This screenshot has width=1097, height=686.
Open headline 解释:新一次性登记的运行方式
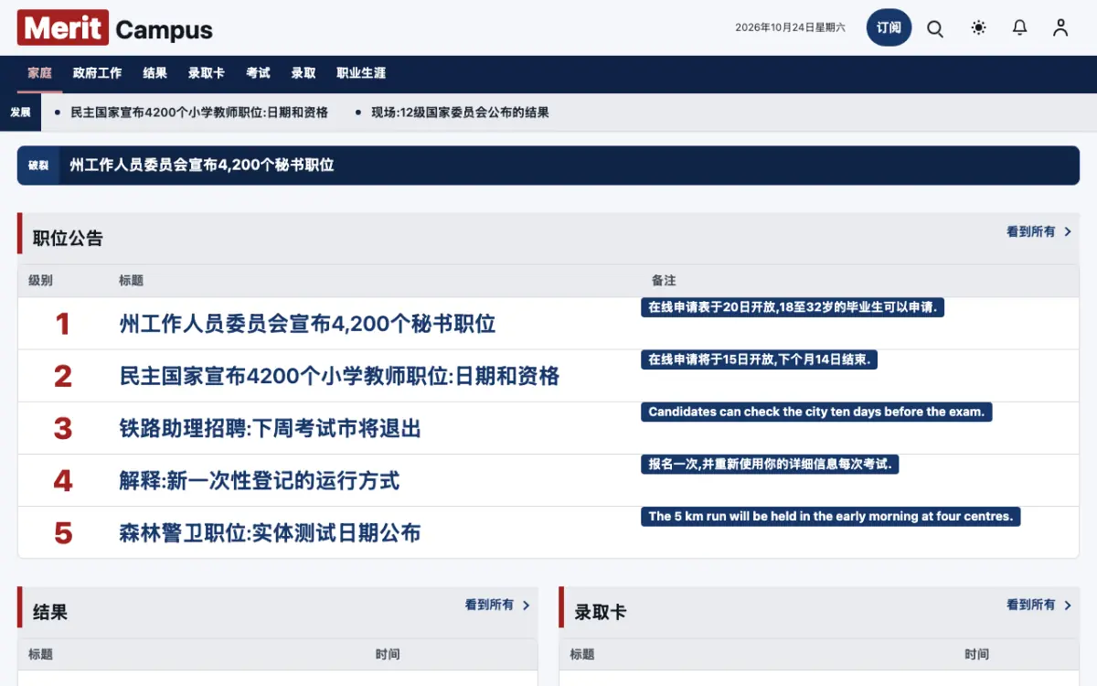point(259,480)
